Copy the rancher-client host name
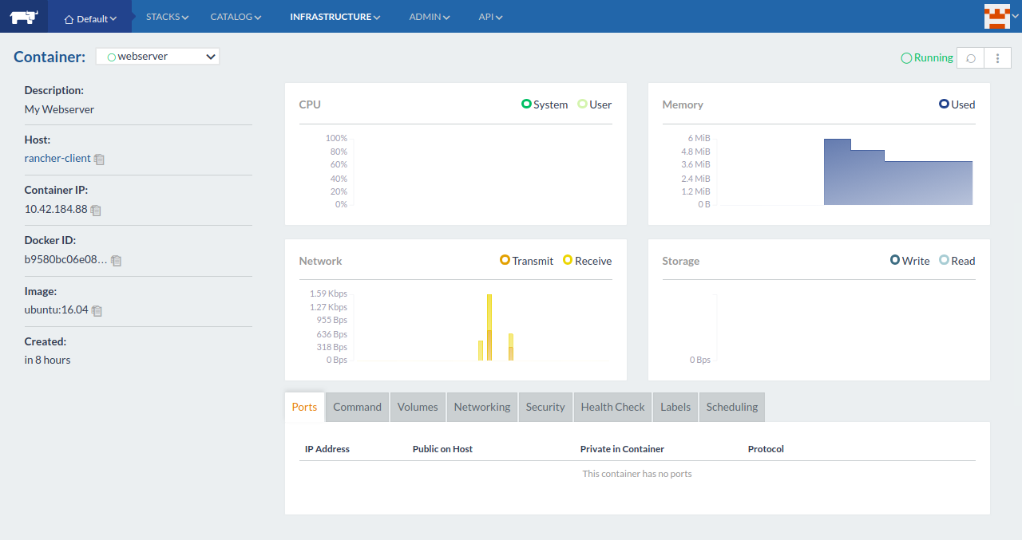 click(x=99, y=159)
